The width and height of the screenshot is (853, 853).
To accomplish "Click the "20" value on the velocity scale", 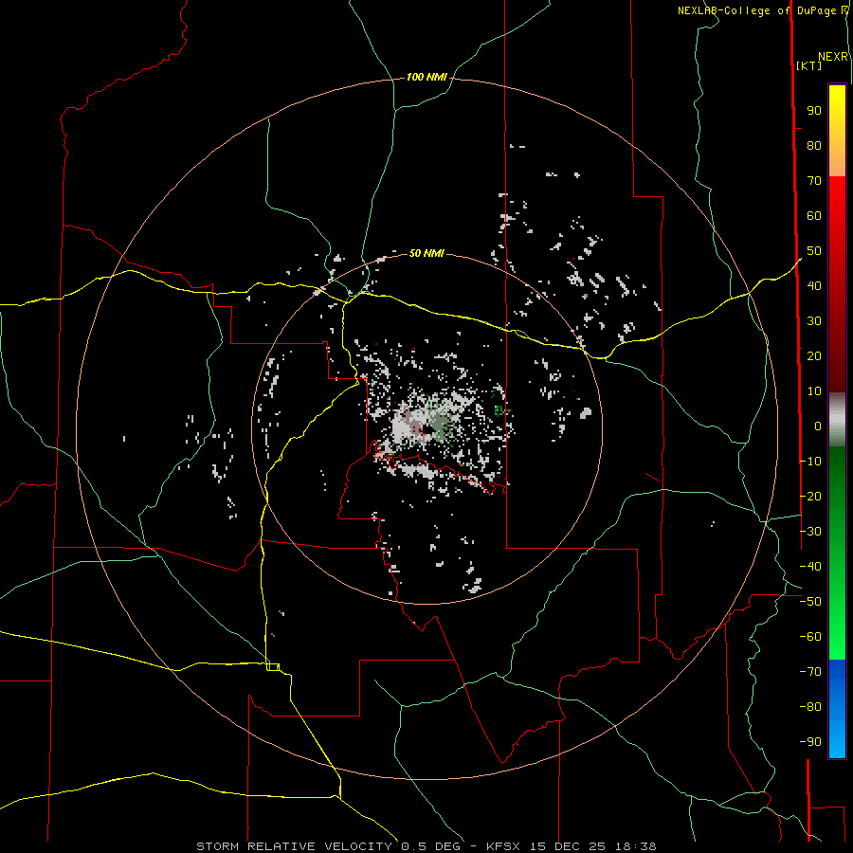I will coord(814,356).
